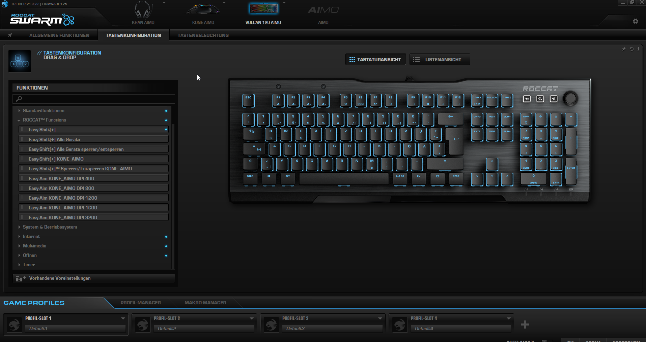Click the search magnifier in Funktionen
Screen dimensions: 646x342
pos(19,99)
